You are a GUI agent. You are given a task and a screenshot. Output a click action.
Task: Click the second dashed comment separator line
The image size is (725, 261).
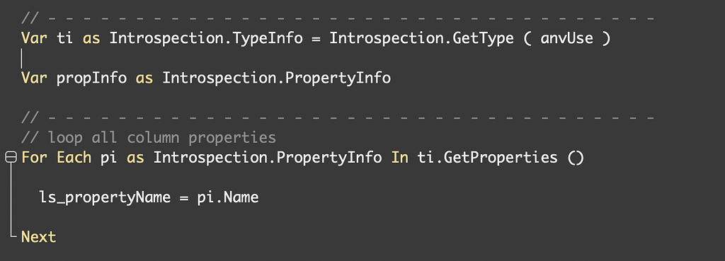(x=338, y=117)
